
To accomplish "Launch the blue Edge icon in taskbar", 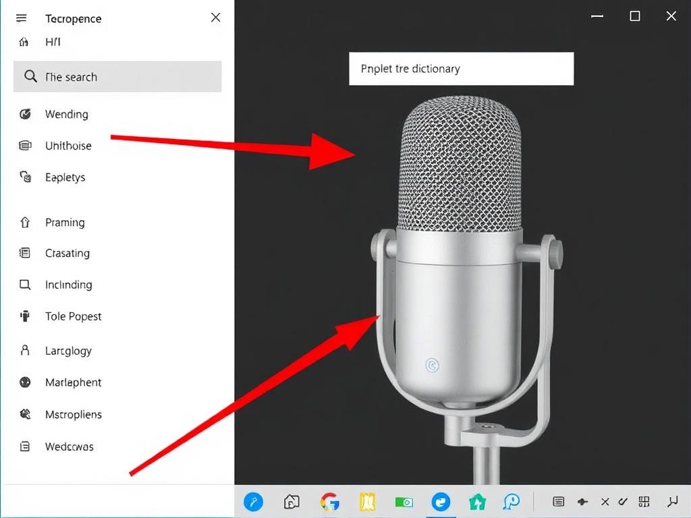I will 441,502.
